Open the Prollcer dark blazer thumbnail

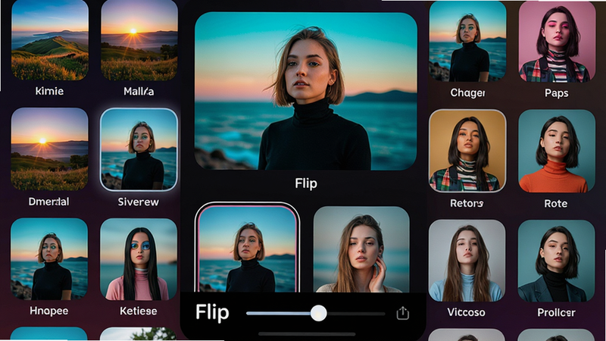(x=556, y=261)
